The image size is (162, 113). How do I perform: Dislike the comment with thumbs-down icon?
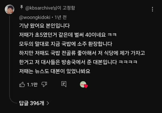point(44,84)
